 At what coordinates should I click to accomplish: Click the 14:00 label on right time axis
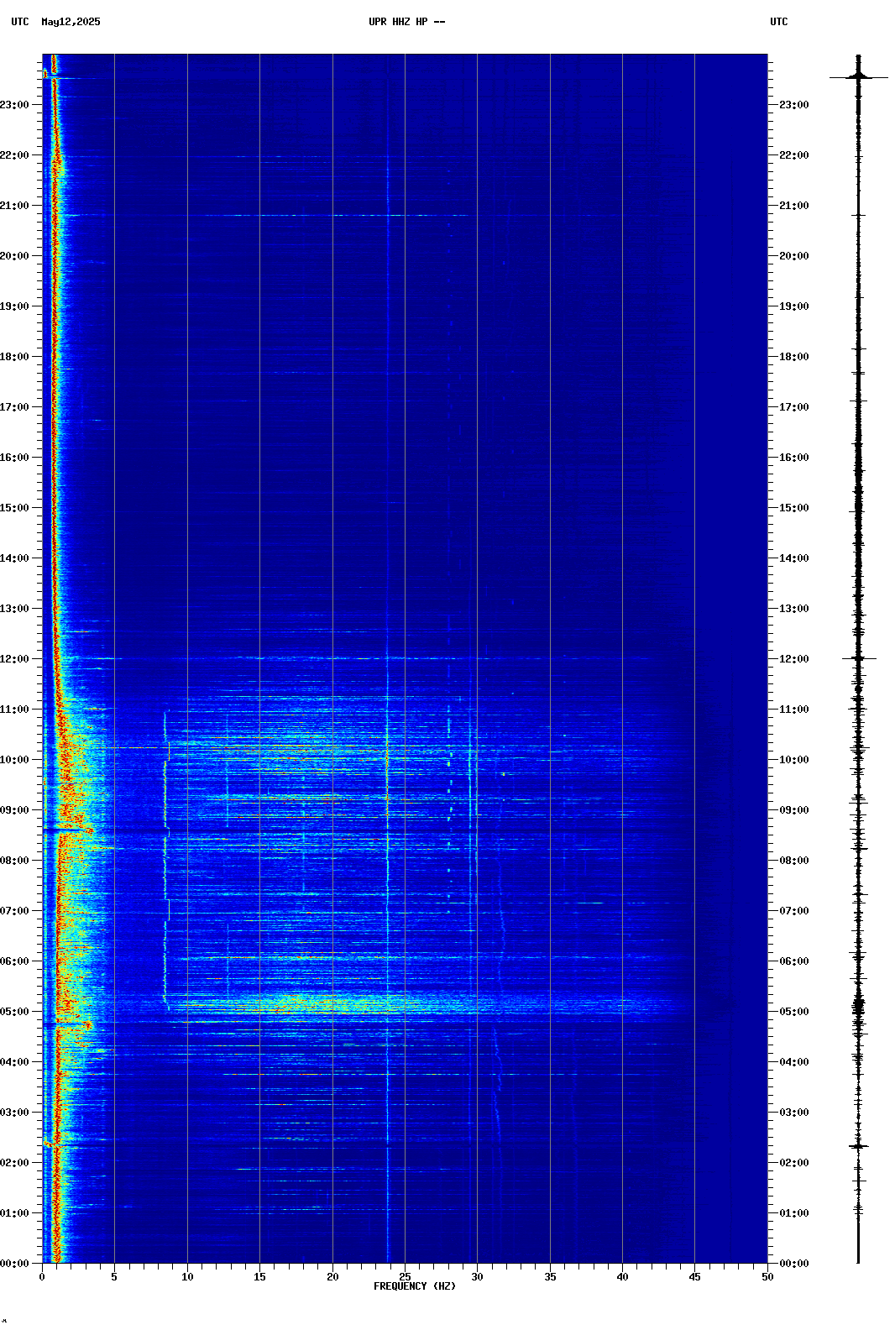point(794,558)
